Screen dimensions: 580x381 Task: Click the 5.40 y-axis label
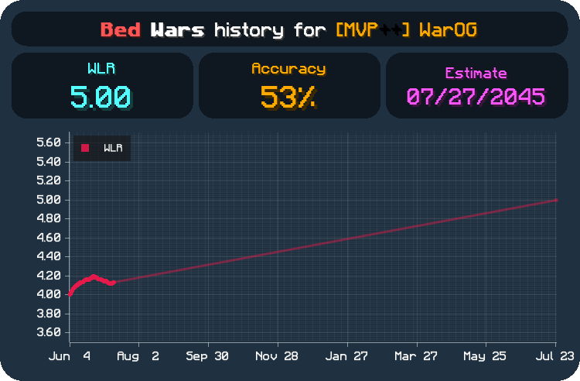(x=49, y=162)
